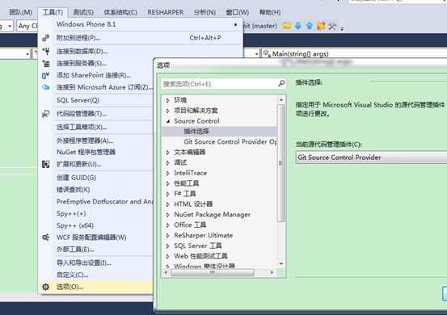Viewport: 447px width, 315px height.
Task: Click the database icon beside 连接到数据库(D)
Action: tap(45, 51)
